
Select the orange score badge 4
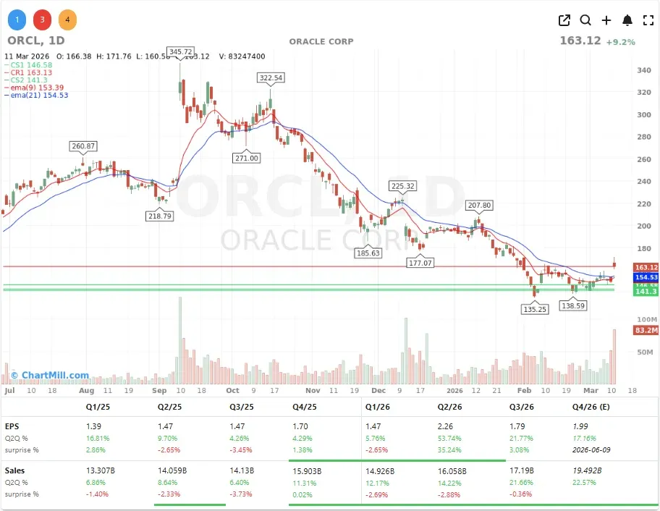click(x=67, y=20)
